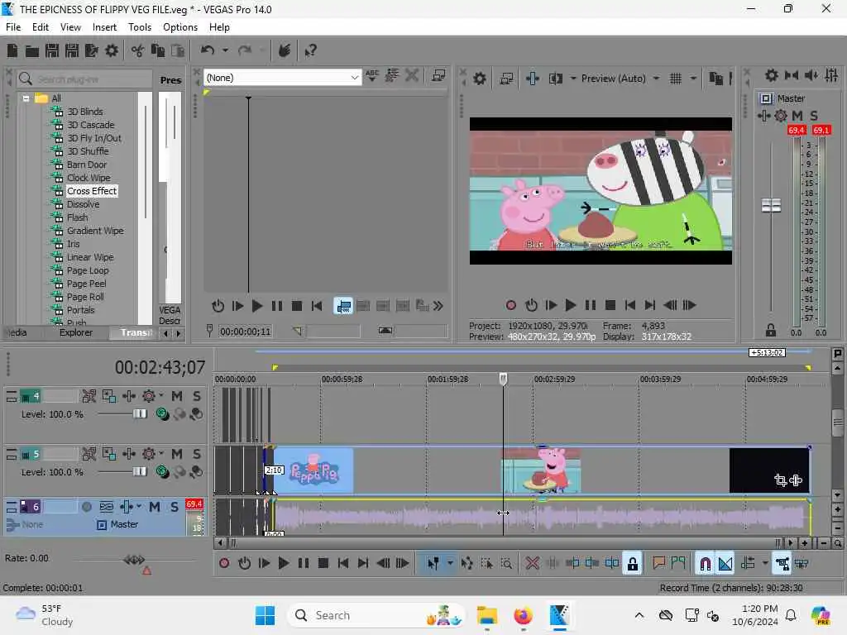Screen dimensions: 847x635
Task: Adjust the master volume fader
Action: (772, 206)
